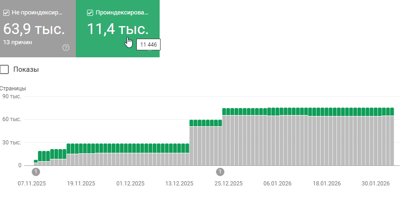404x198 pixels.
Task: Click the first short bar on the chart
Action: [x=36, y=163]
